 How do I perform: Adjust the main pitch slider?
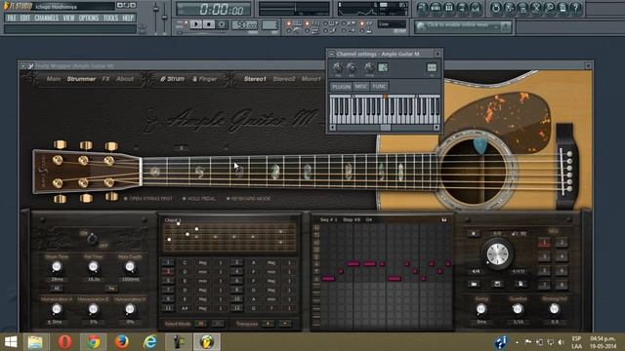165,18
